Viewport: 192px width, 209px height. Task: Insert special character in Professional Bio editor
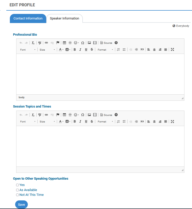[x=83, y=43]
